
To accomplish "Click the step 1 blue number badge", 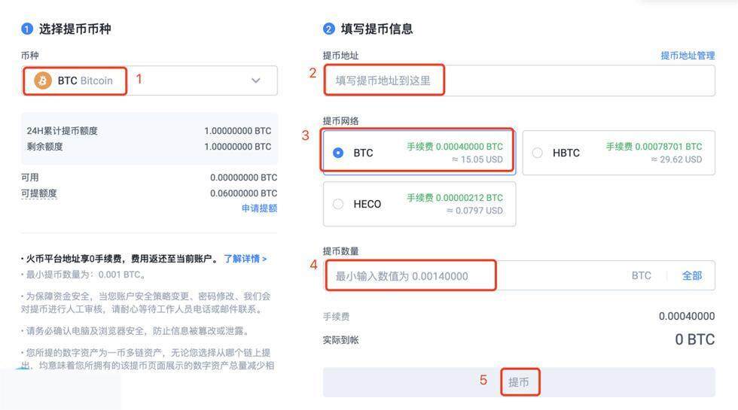I will 27,29.
